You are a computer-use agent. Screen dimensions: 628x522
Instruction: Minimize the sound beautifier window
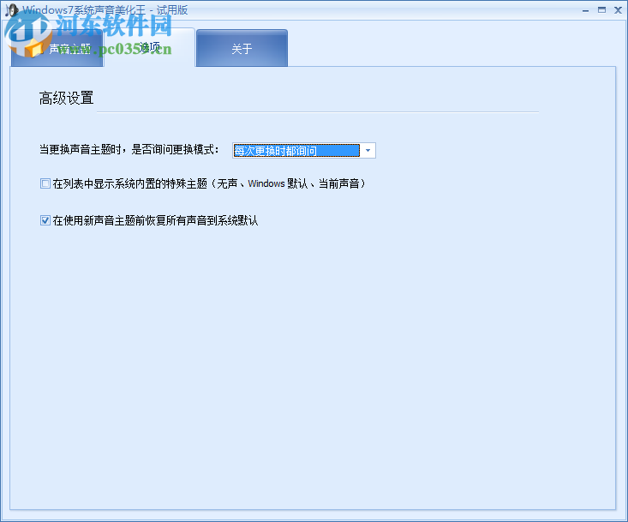(585, 10)
